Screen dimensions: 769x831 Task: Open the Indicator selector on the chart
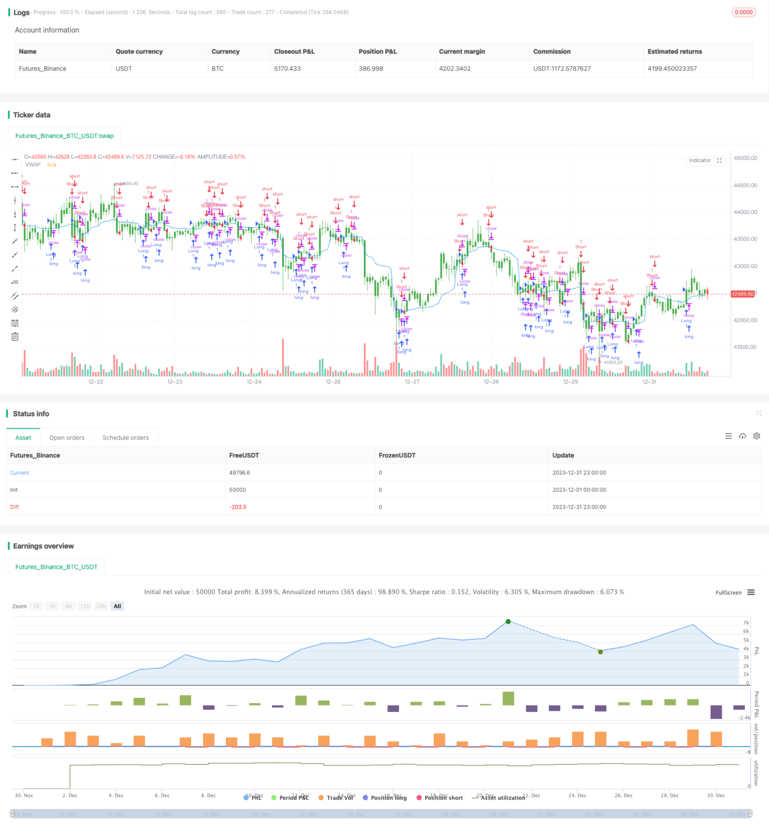[700, 160]
